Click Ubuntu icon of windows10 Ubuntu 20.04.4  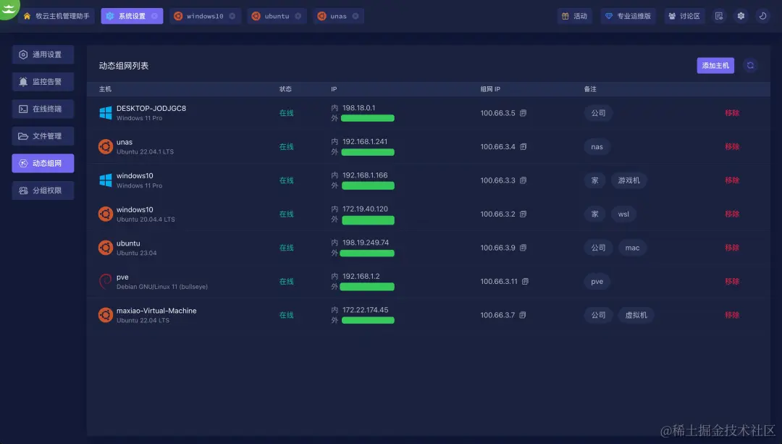click(x=105, y=214)
